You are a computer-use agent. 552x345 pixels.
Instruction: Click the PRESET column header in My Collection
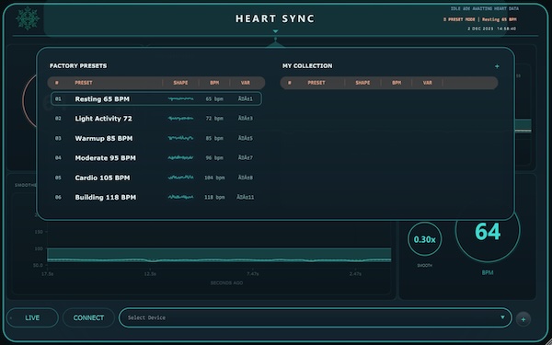point(316,83)
